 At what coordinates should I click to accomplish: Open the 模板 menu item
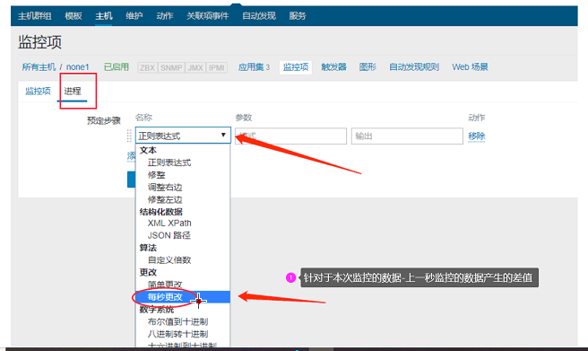pos(73,16)
